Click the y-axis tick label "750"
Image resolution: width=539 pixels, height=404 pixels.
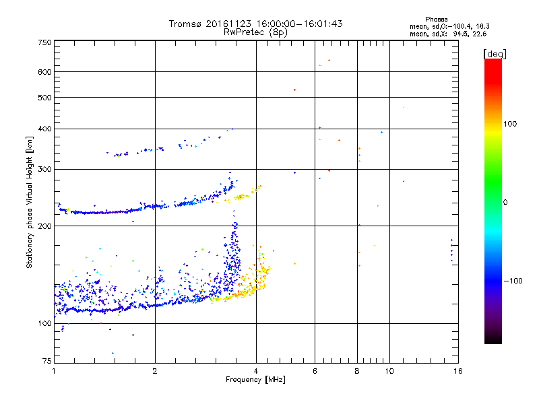tap(44, 42)
